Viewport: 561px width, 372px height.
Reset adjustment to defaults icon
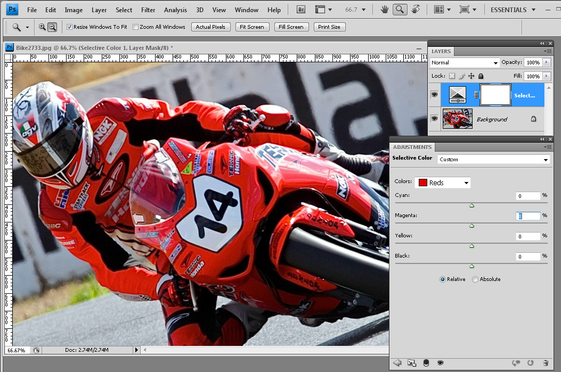click(x=530, y=363)
